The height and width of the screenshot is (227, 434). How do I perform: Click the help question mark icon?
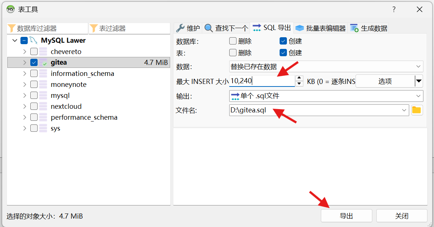click(x=393, y=9)
